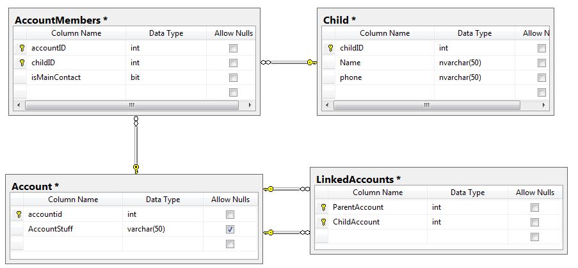Screen dimensions: 578x268
Task: Select the LinkedAccounts table title bar
Action: coord(438,179)
